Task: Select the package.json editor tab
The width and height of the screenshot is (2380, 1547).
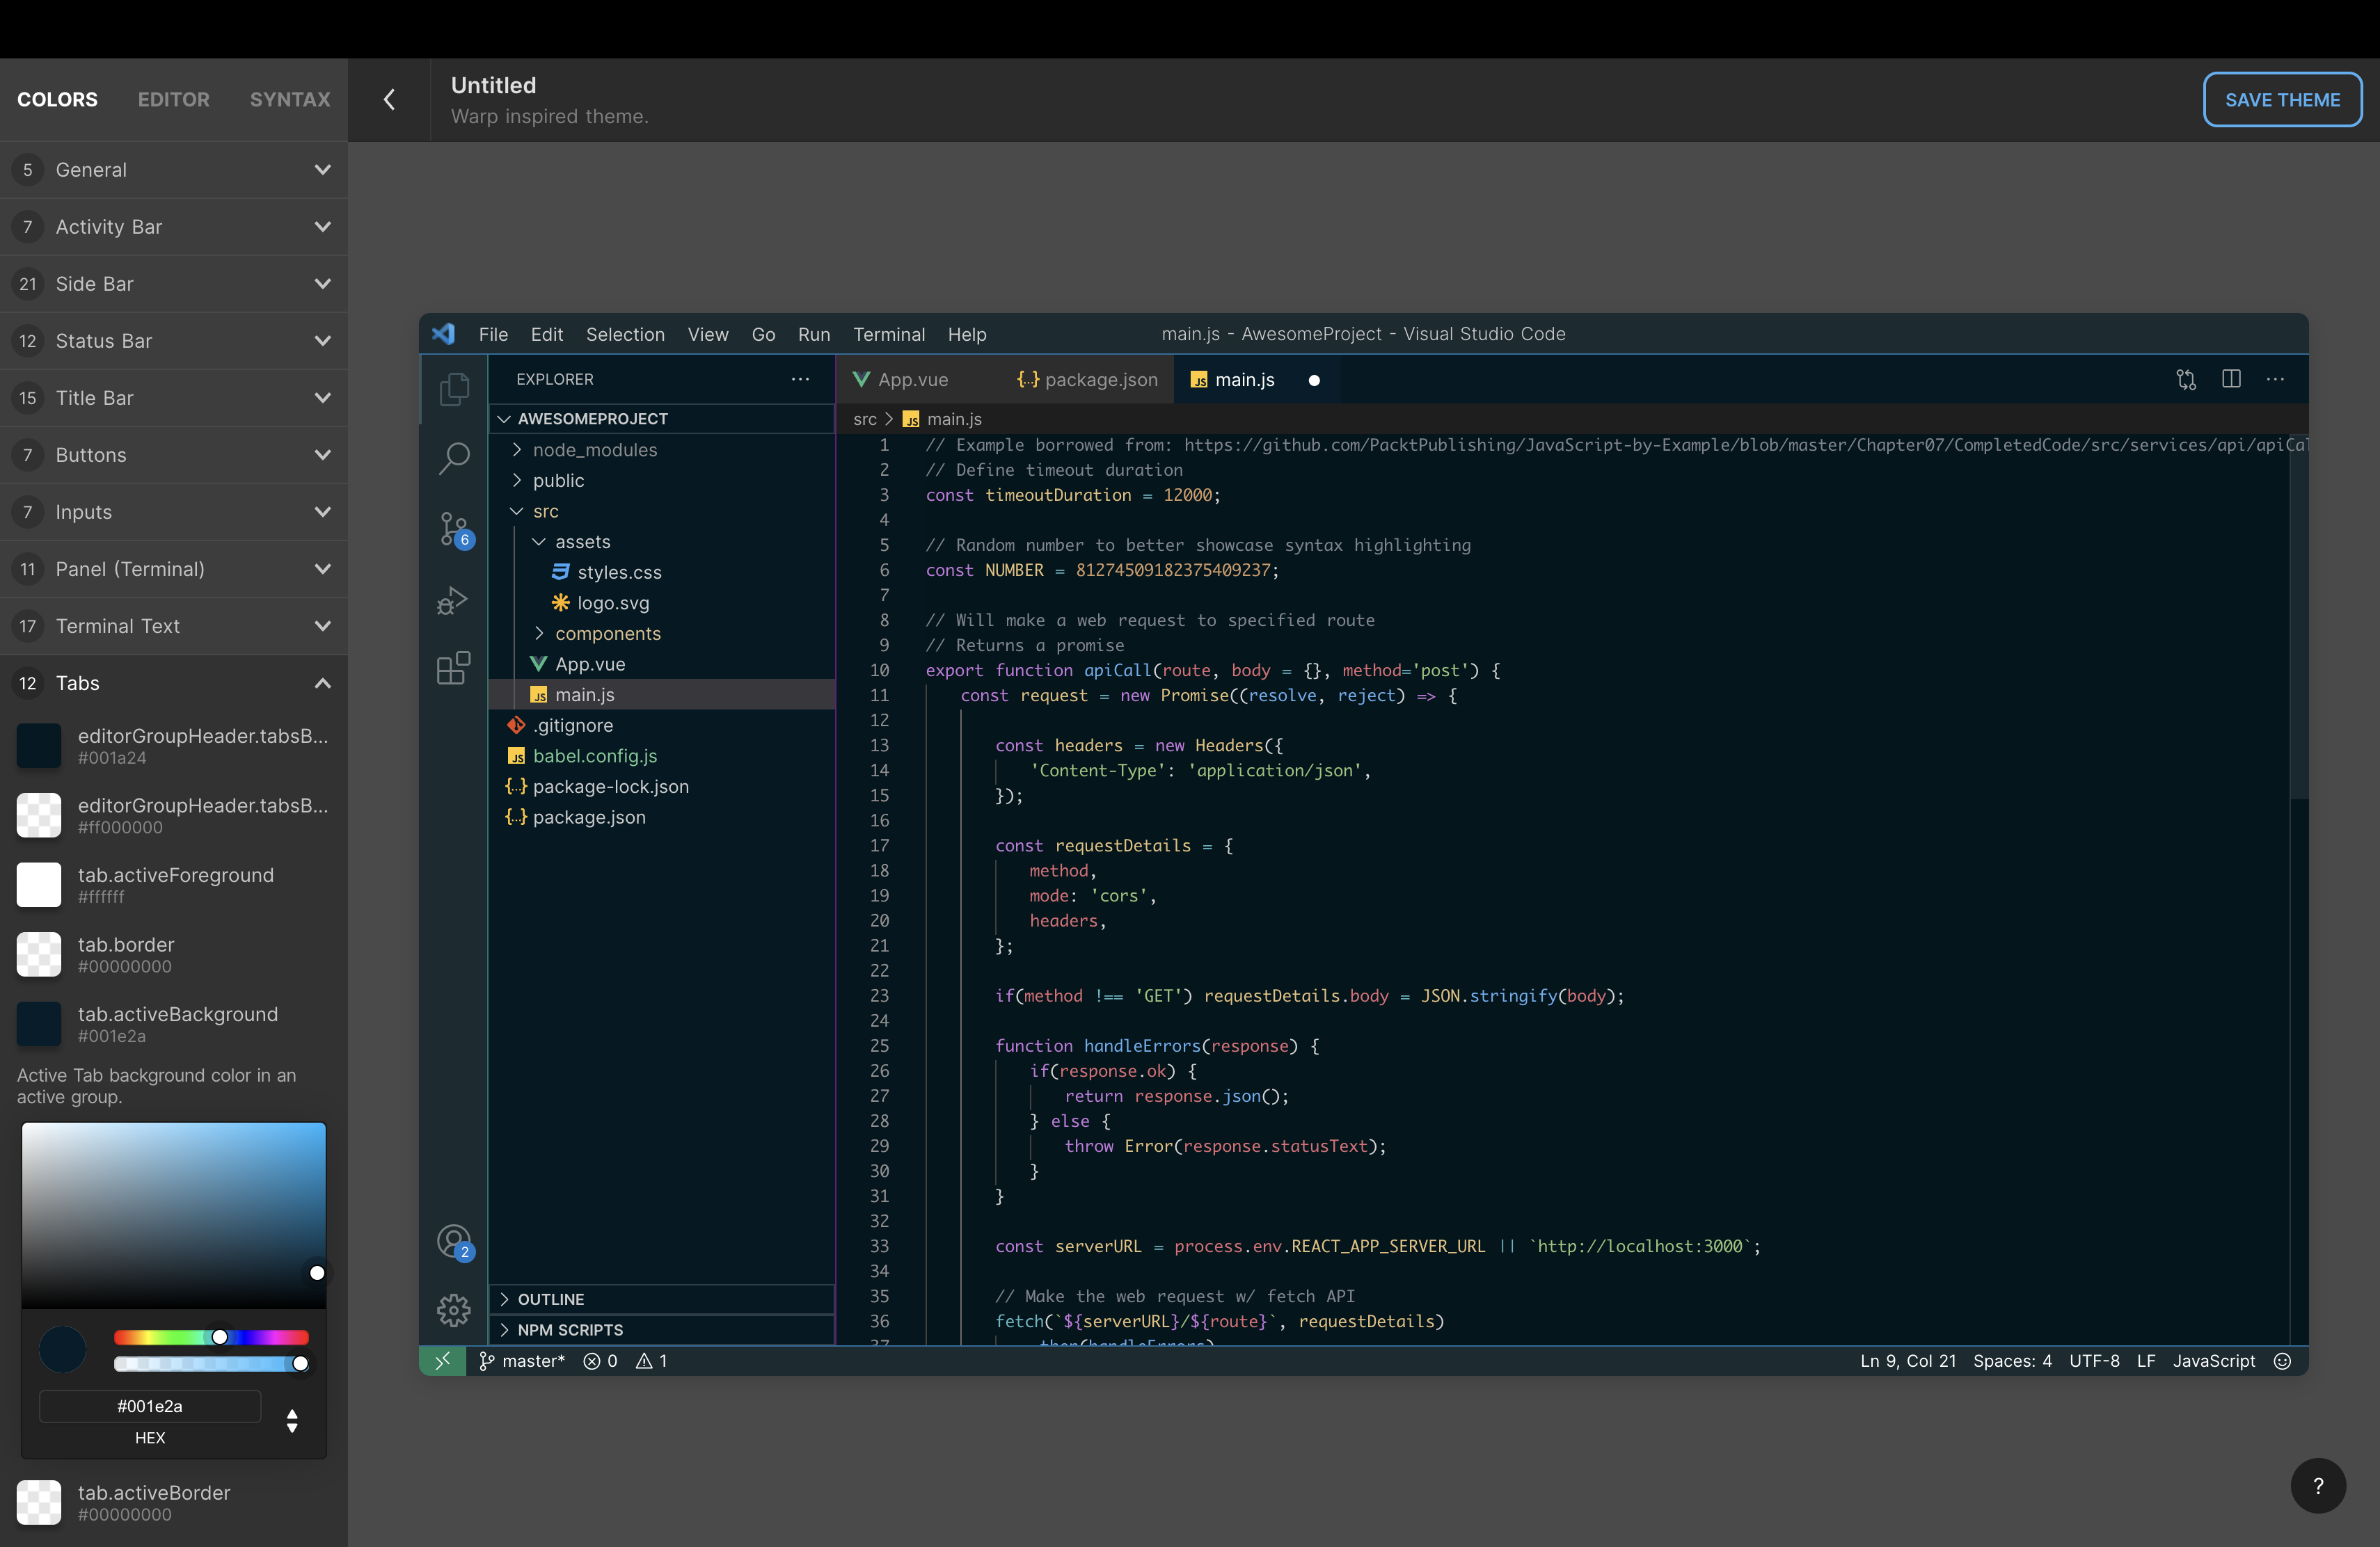Action: point(1088,380)
